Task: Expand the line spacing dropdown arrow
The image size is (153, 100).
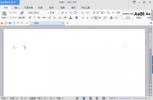Action: [107, 18]
